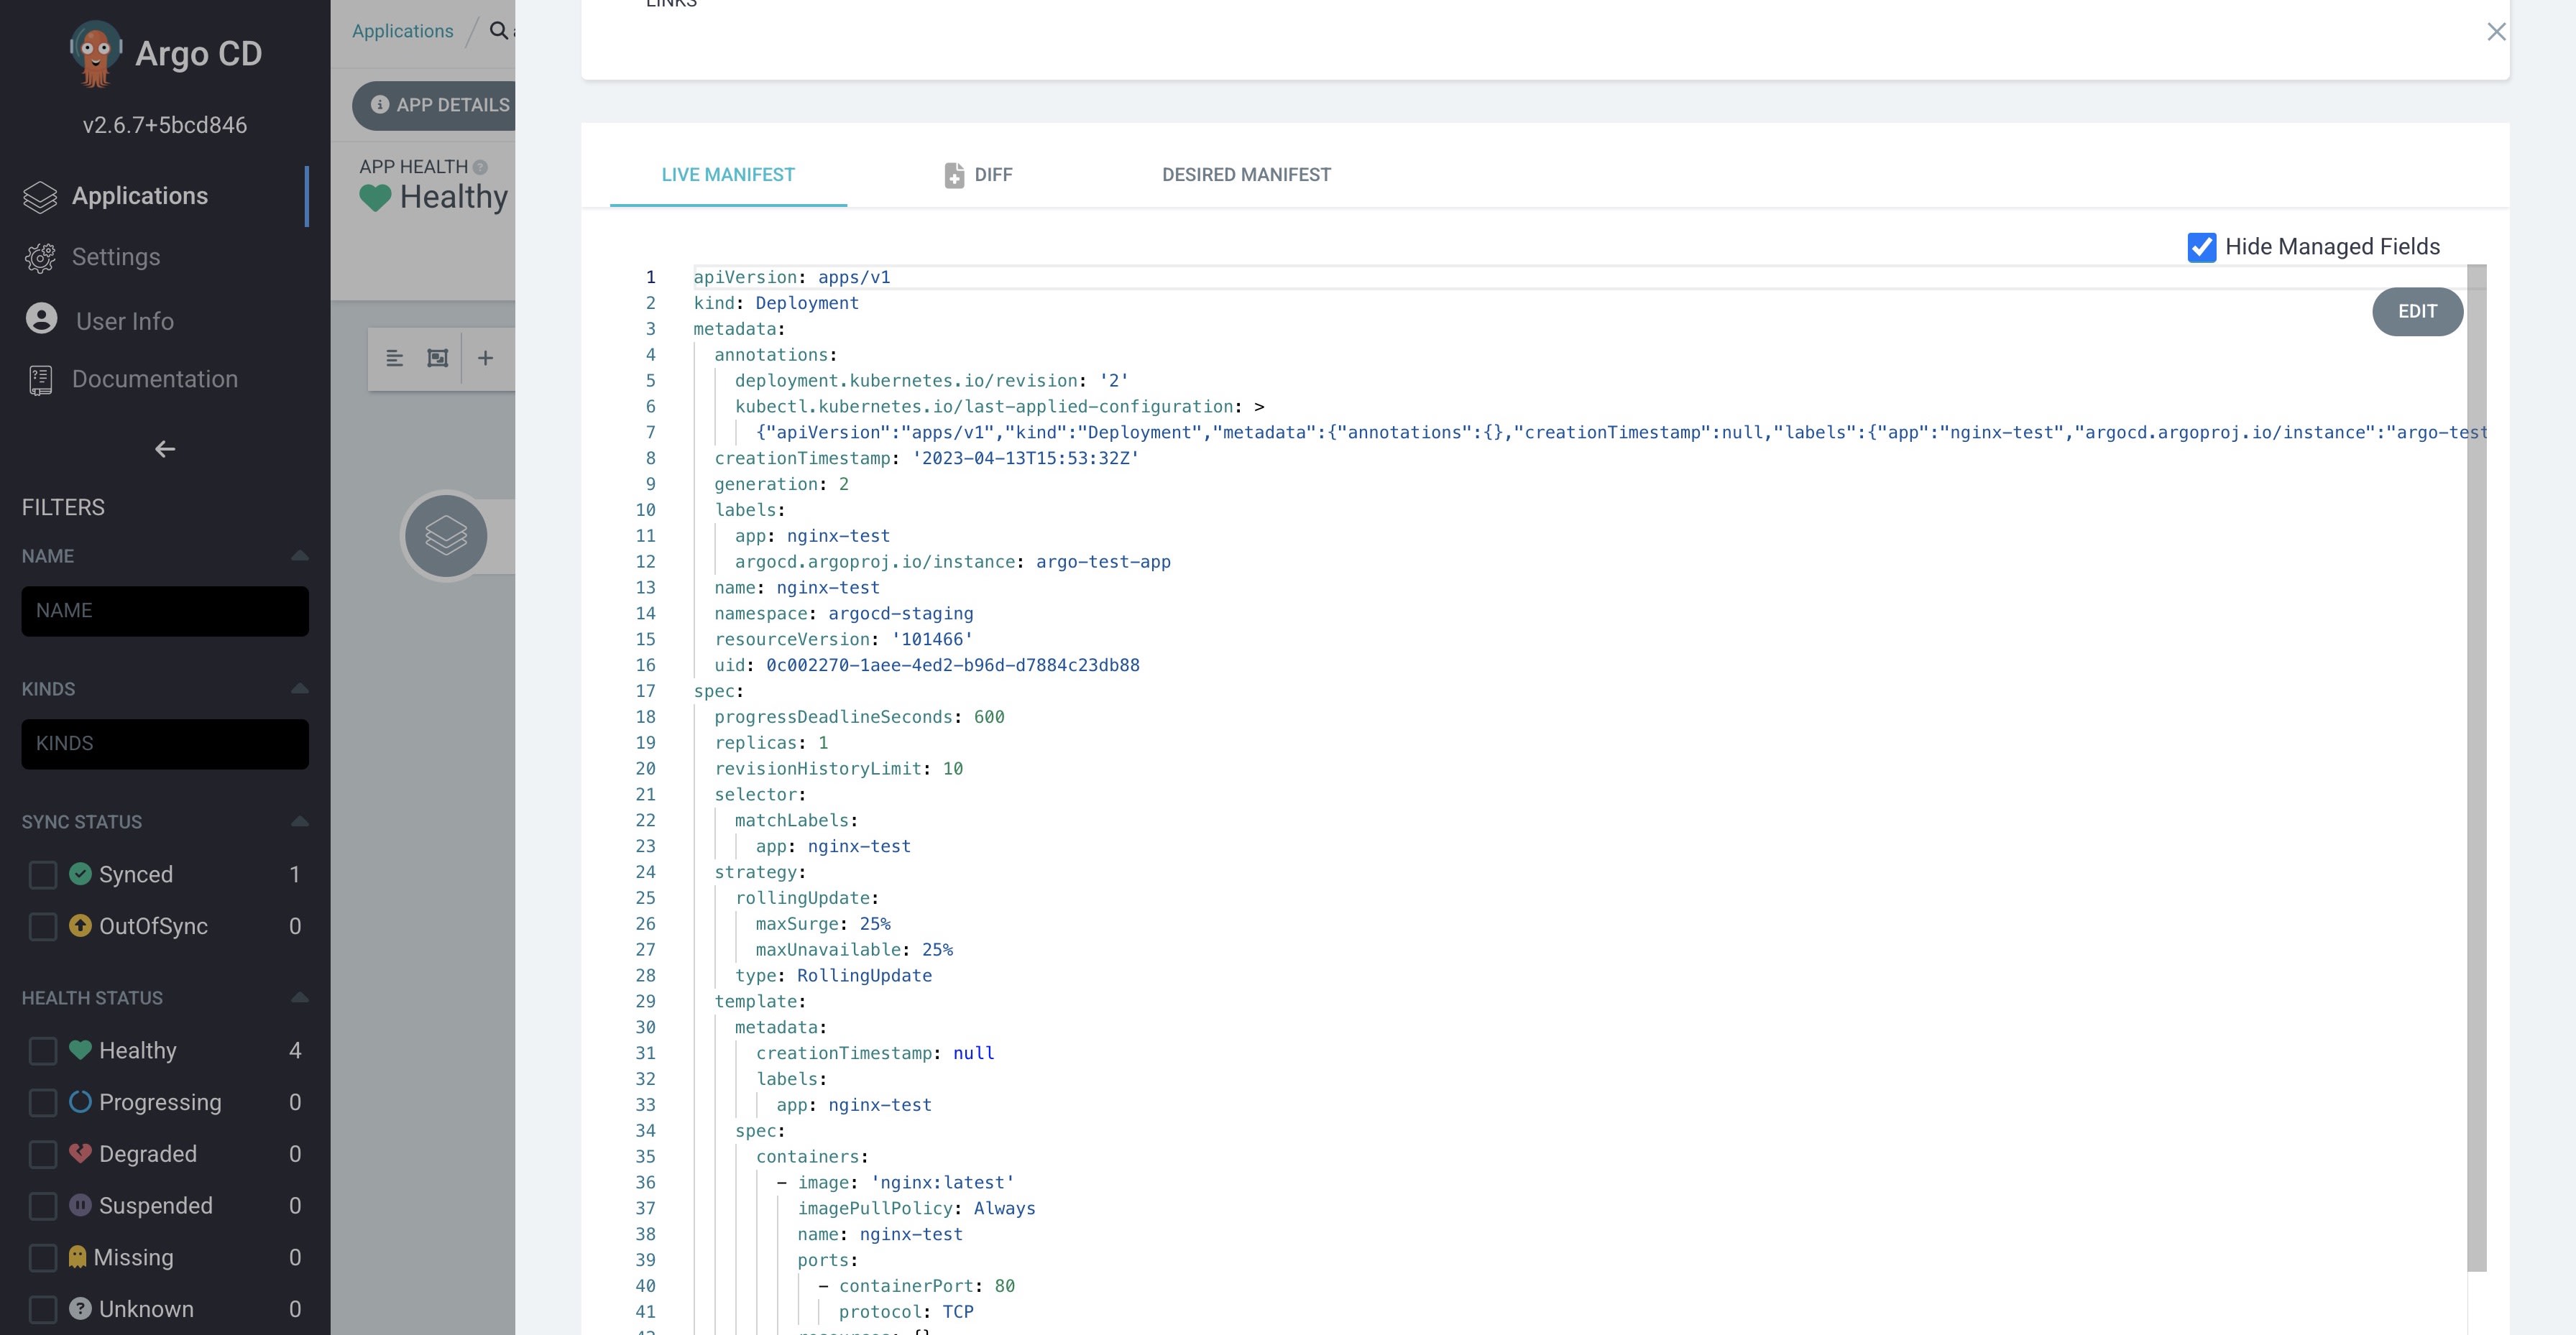Image resolution: width=2576 pixels, height=1335 pixels.
Task: Click the application node layers icon
Action: (x=446, y=536)
